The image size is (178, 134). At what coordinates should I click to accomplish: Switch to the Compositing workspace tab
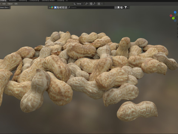pos(34,1)
